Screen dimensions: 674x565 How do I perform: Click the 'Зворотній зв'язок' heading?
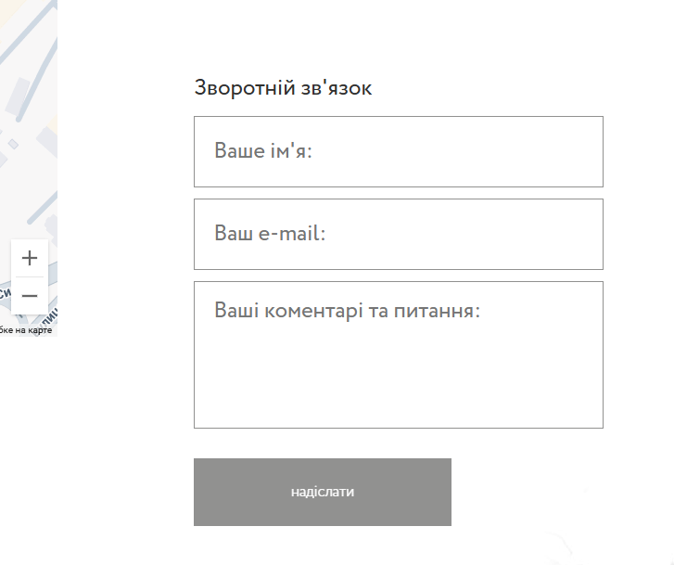click(283, 88)
